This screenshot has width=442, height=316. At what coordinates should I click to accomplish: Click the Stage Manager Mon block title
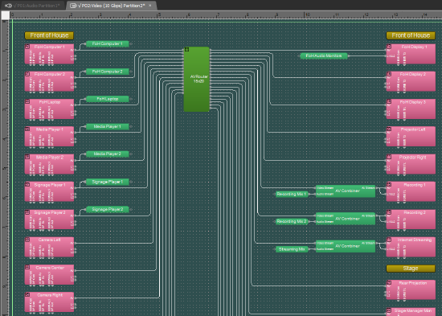tap(413, 310)
